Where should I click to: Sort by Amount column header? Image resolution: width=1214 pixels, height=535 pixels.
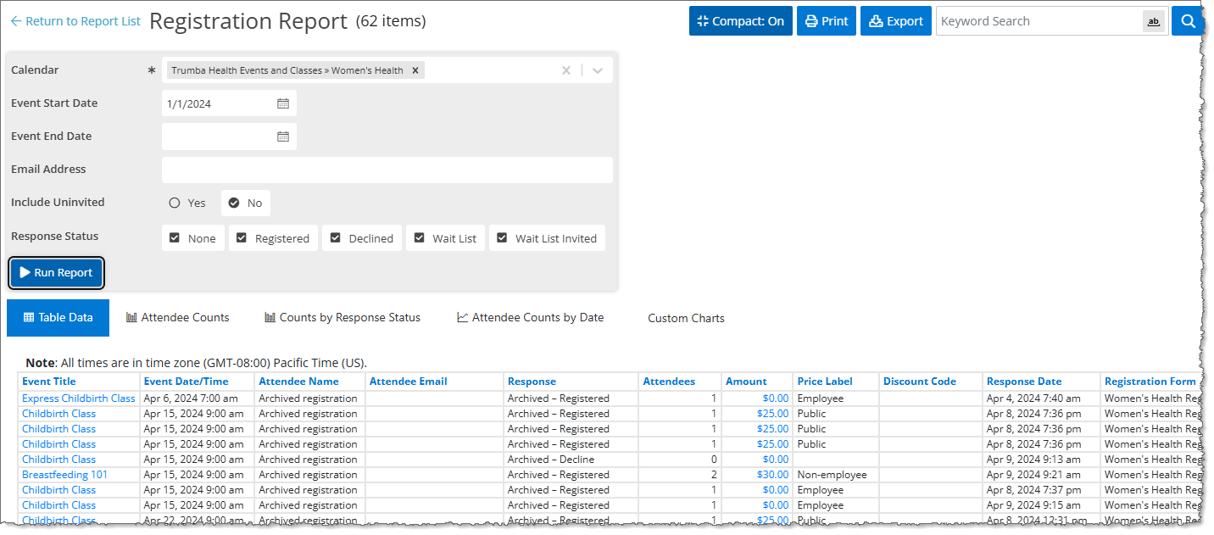(x=746, y=382)
